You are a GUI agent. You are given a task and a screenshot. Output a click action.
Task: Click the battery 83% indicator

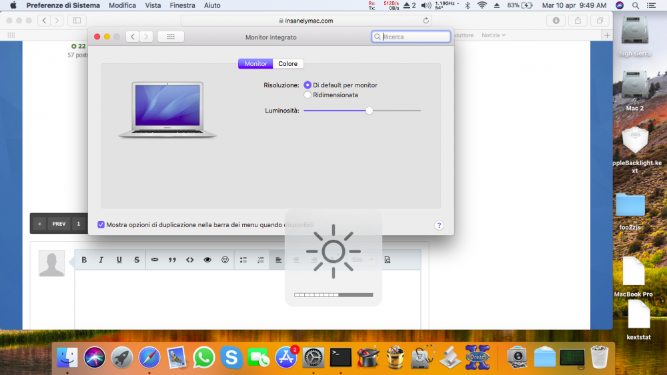(520, 5)
